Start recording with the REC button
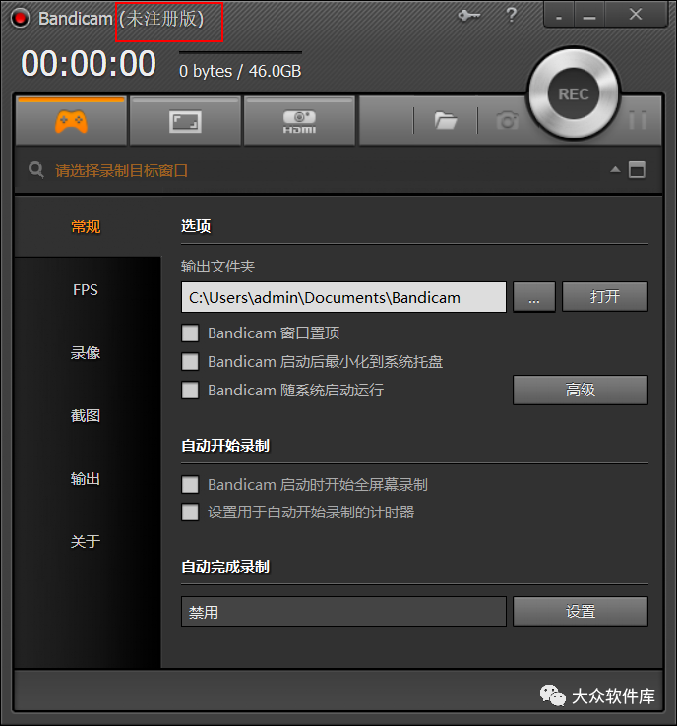Image resolution: width=677 pixels, height=726 pixels. (574, 94)
